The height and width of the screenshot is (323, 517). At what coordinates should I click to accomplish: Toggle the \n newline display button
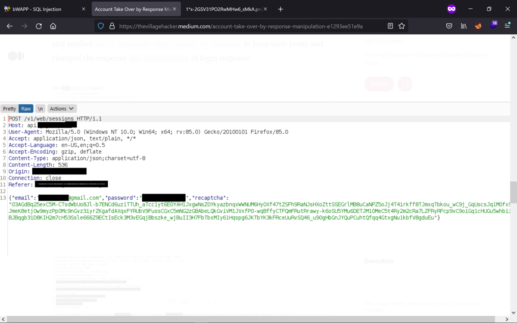(40, 109)
